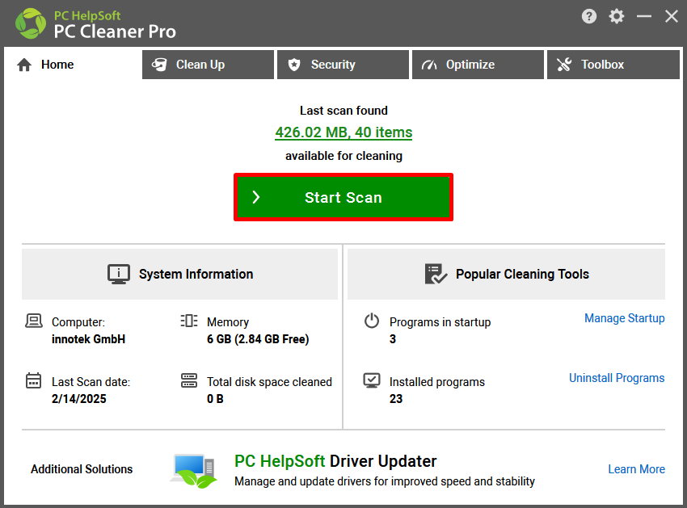Open the Manage Startup link

[x=624, y=318]
